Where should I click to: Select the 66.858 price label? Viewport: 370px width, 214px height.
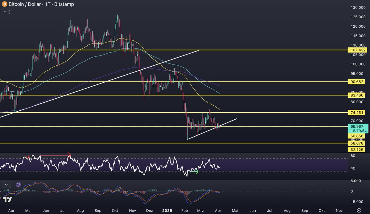pyautogui.click(x=356, y=136)
